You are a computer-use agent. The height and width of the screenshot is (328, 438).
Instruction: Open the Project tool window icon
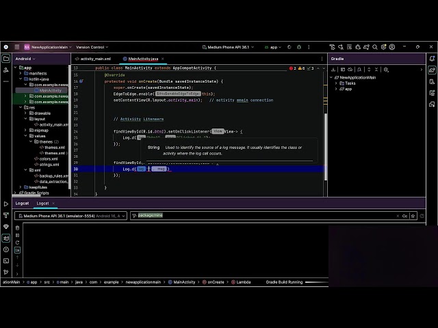coord(6,59)
